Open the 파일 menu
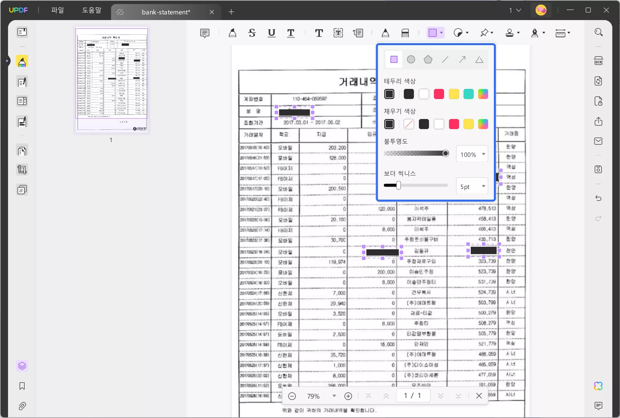Screen dimensions: 620x418 click(57, 10)
